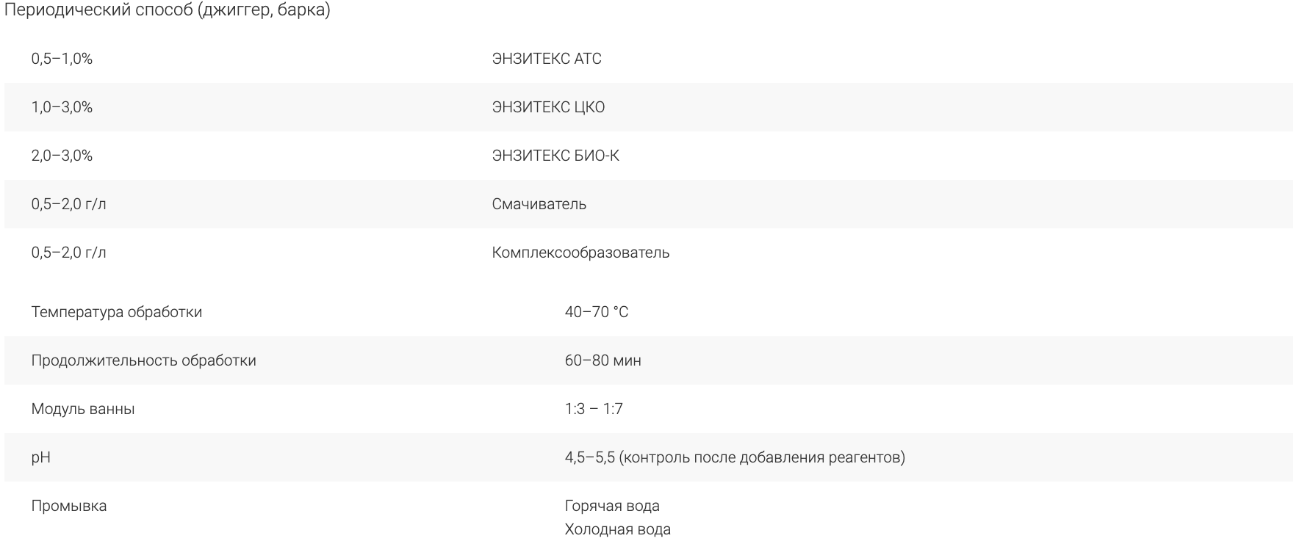1302x555 pixels.
Task: Click the 2,0–3,0% dosage value
Action: tap(62, 156)
